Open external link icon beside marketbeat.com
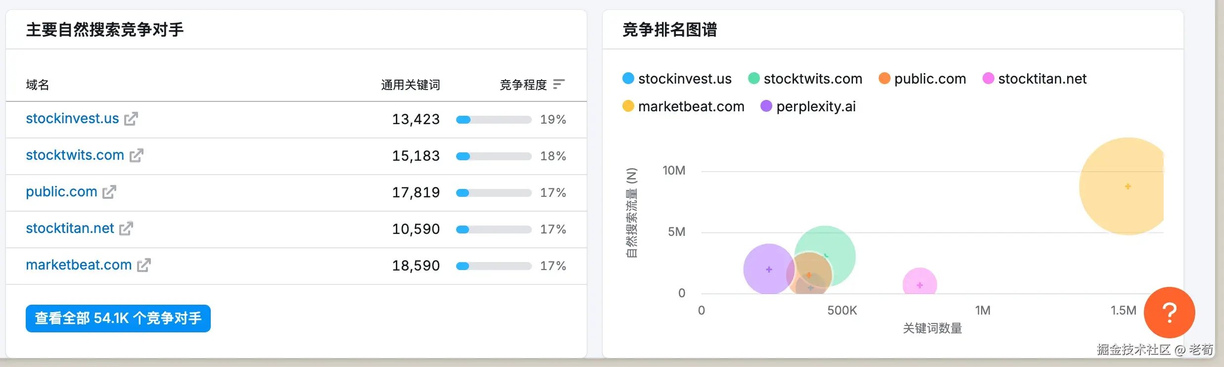Viewport: 1224px width, 367px height. (144, 265)
